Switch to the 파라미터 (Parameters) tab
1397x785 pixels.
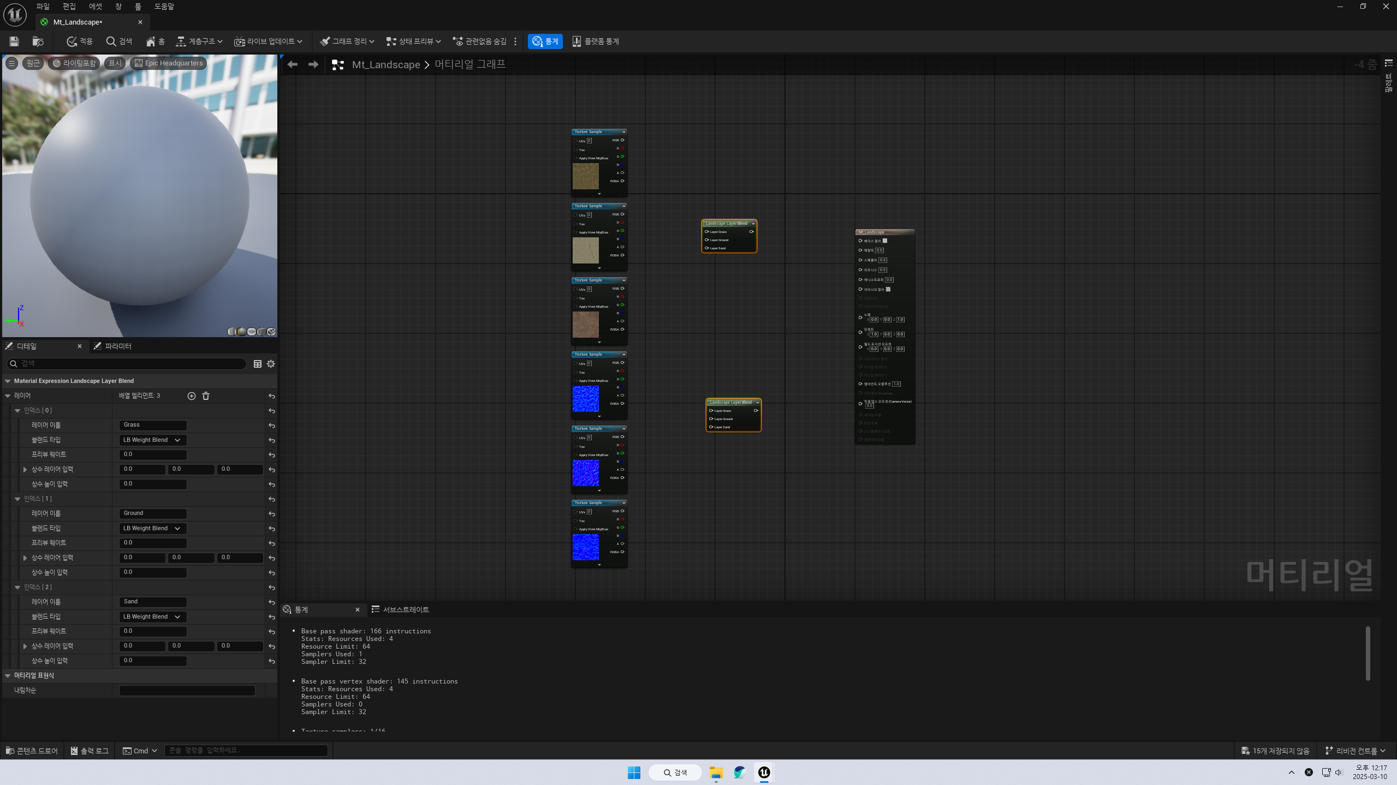[x=113, y=346]
